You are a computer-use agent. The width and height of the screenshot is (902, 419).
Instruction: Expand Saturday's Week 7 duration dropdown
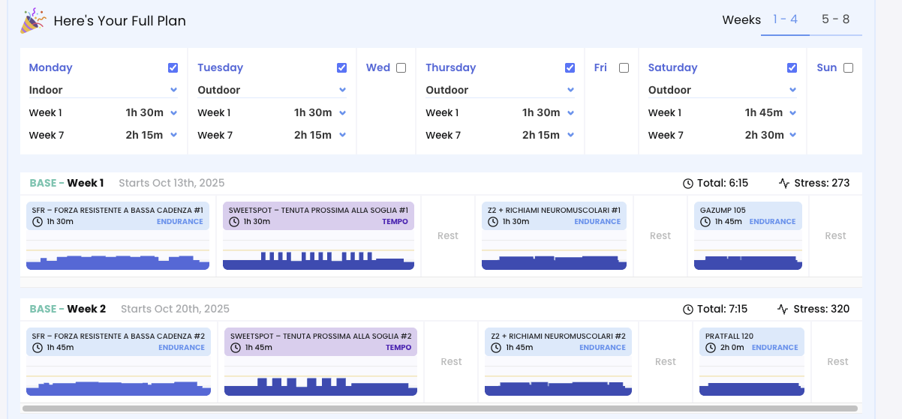tap(792, 136)
